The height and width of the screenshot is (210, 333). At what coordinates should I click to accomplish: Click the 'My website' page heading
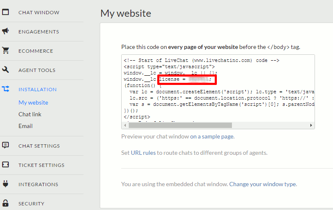pos(126,13)
